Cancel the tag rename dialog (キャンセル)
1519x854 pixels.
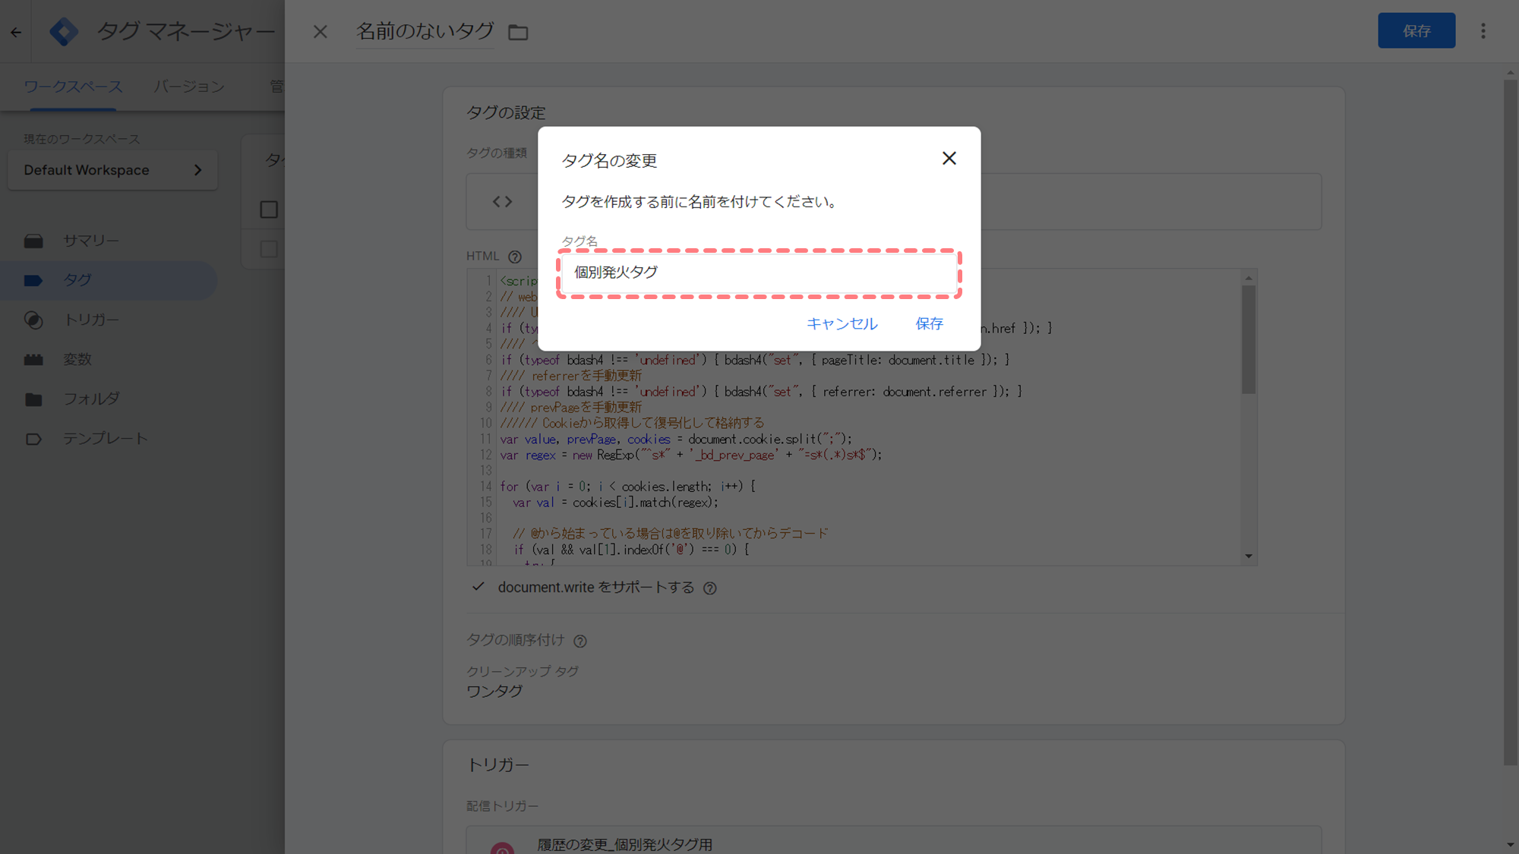pyautogui.click(x=842, y=324)
